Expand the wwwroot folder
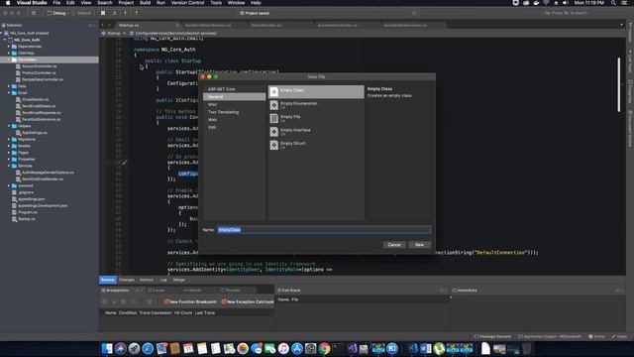This screenshot has height=357, width=634. 9,185
